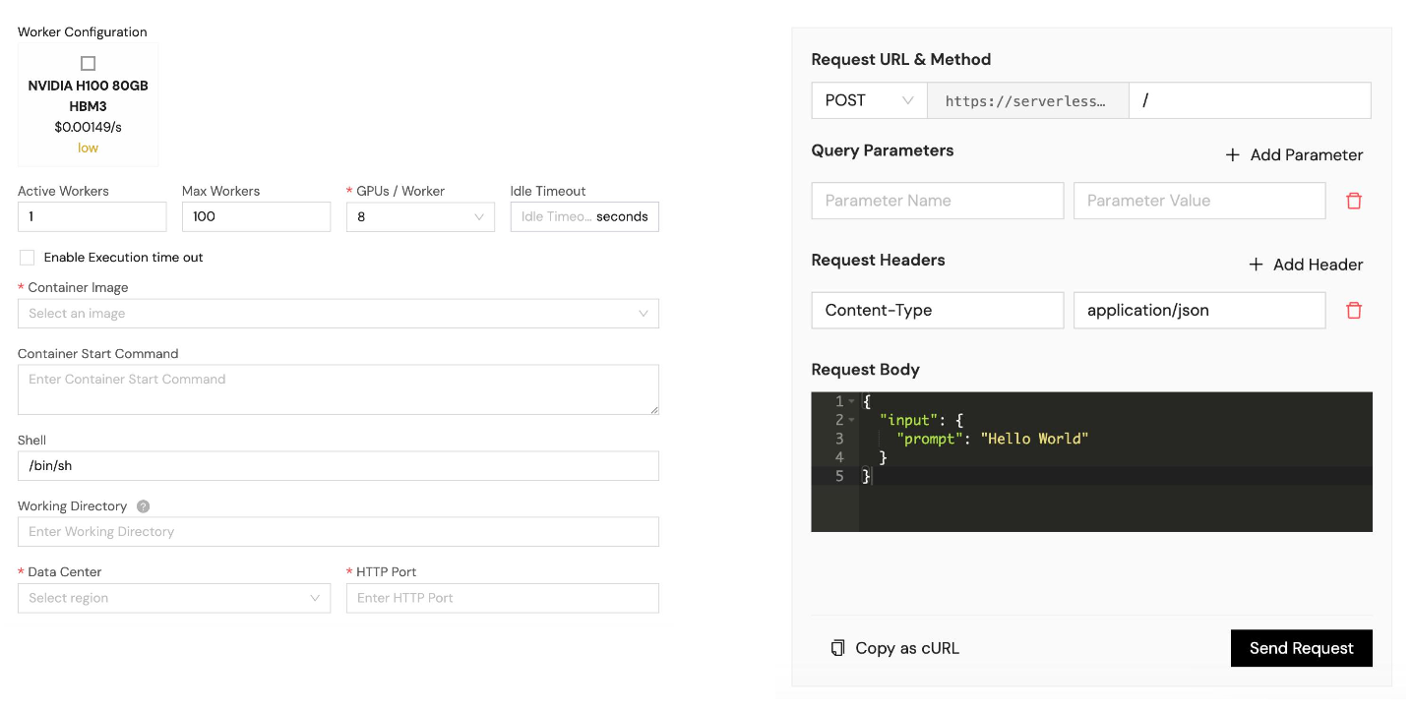Delete the query parameter row trash icon

[x=1354, y=201]
